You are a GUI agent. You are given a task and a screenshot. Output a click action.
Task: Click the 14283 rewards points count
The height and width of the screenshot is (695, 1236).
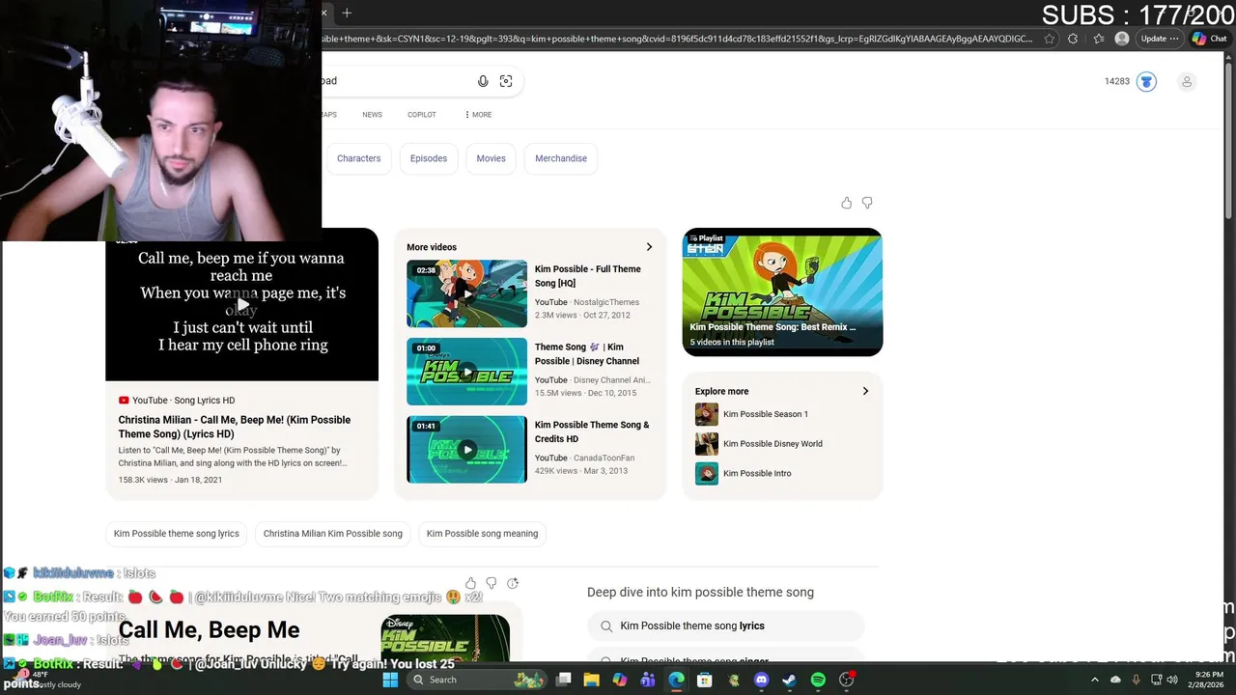[1117, 81]
